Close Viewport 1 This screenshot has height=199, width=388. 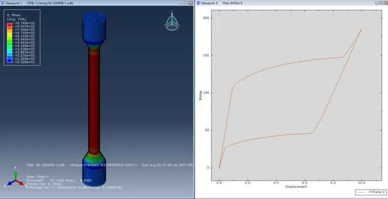click(190, 3)
